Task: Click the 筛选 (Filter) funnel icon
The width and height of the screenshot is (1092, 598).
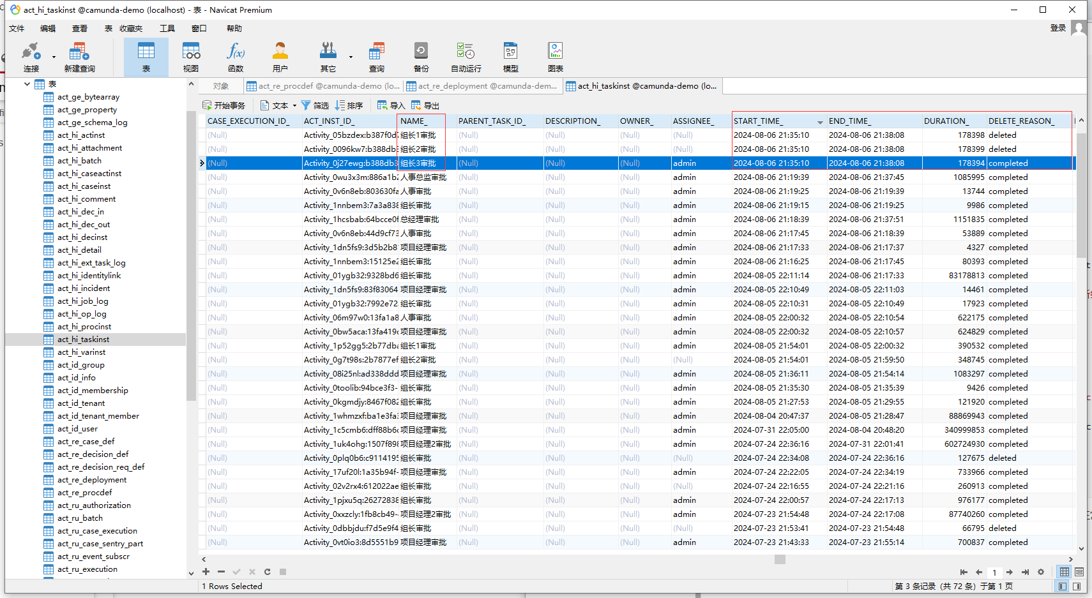Action: click(x=315, y=105)
